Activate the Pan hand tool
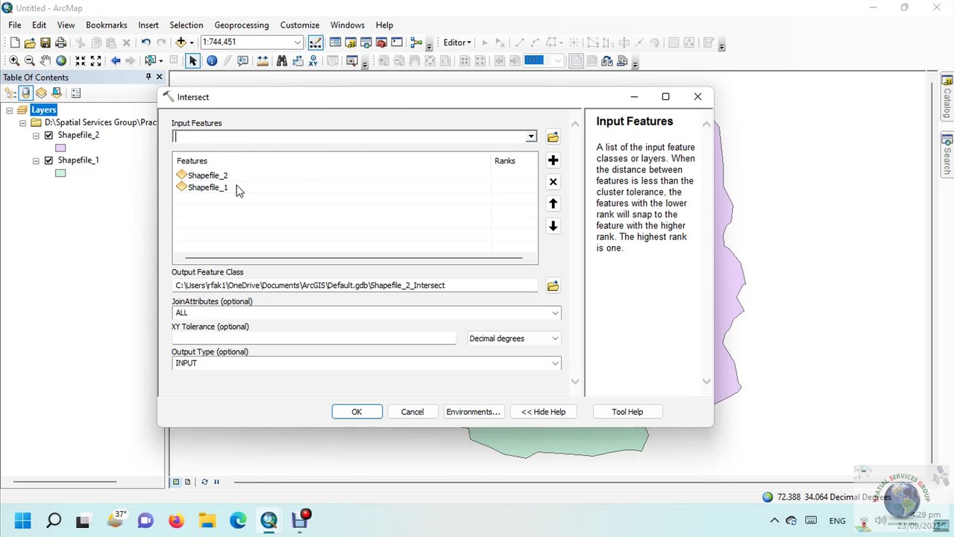The image size is (954, 537). [x=45, y=60]
